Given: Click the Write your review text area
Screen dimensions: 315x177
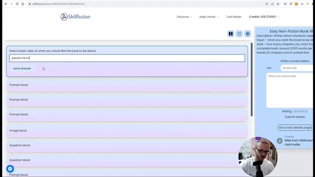Looking at the screenshot, I should [x=289, y=90].
